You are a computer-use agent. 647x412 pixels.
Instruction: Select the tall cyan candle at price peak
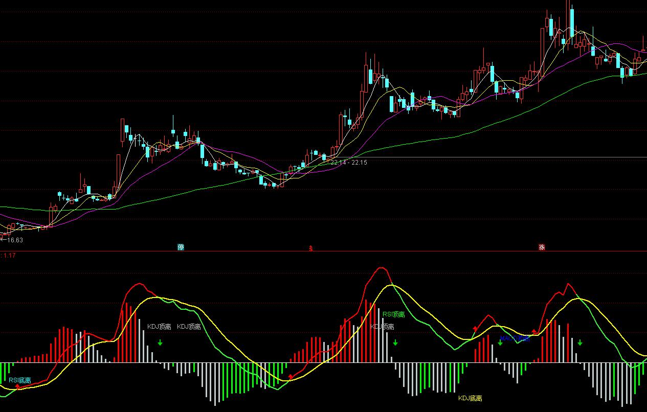point(571,23)
